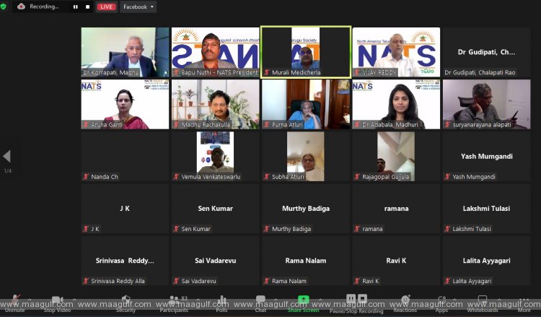
Task: Open the Participants panel
Action: [174, 300]
